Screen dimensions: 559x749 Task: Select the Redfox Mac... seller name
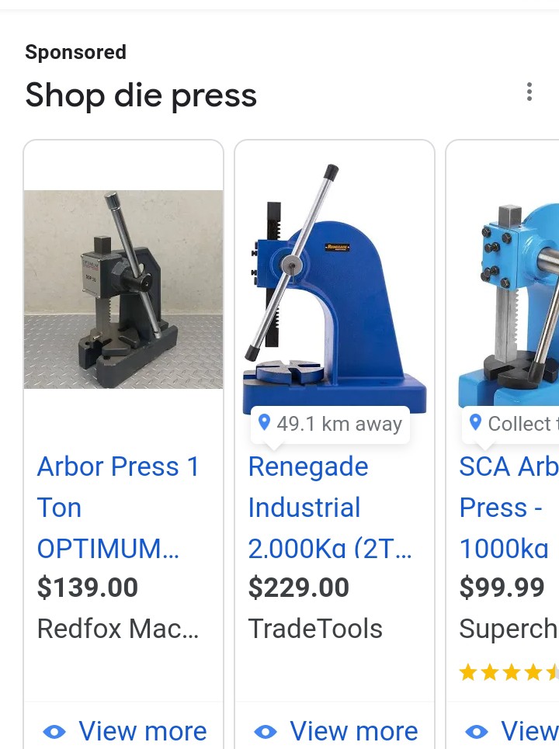click(118, 629)
